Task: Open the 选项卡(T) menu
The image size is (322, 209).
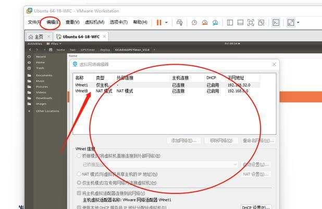Action: point(118,22)
